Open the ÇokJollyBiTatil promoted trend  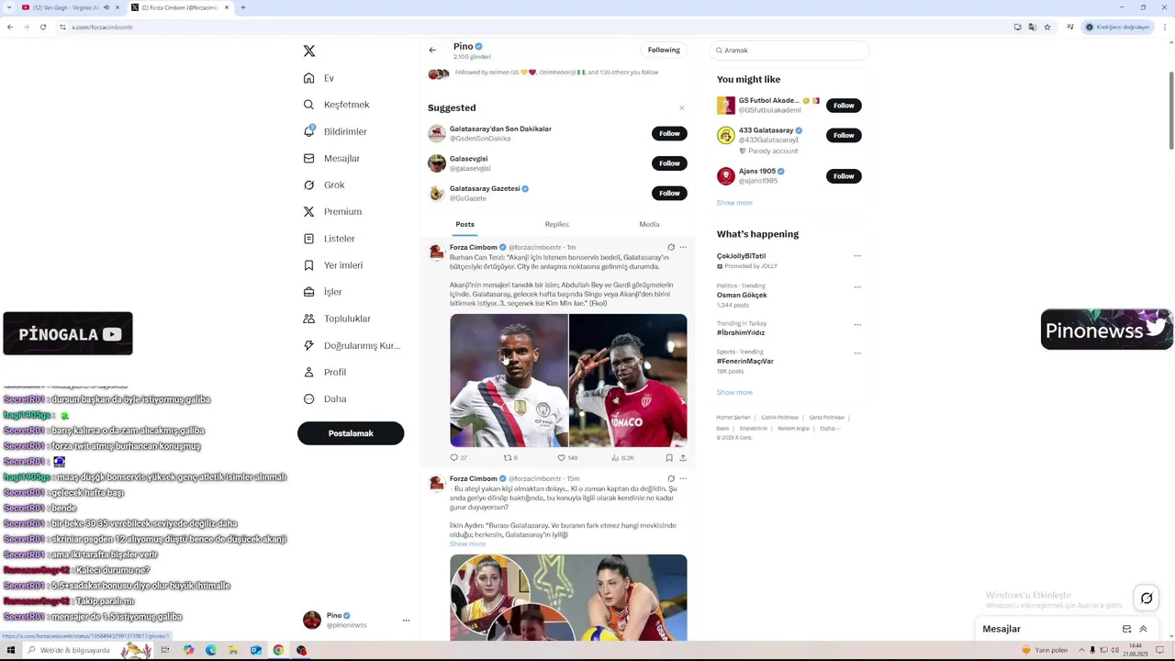[742, 256]
